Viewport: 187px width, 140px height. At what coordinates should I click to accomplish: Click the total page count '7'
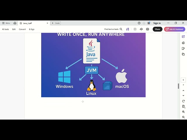pos(183,85)
